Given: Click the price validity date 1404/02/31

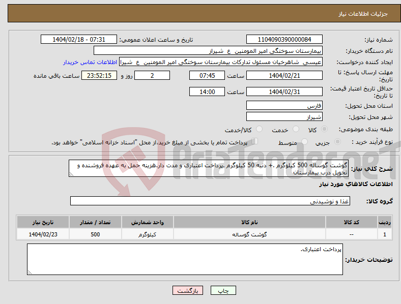Looking at the screenshot, I should 284,92.
